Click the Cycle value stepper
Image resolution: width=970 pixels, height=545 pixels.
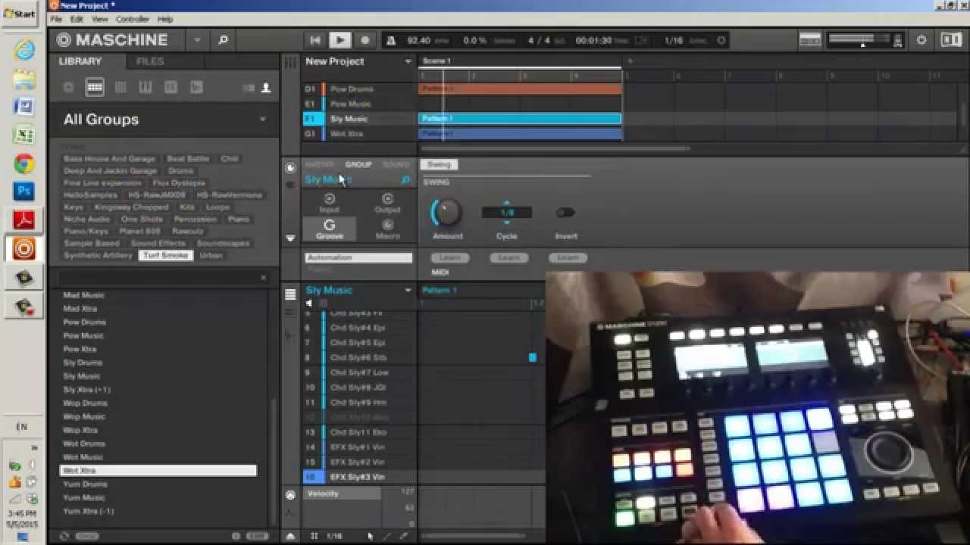point(506,213)
